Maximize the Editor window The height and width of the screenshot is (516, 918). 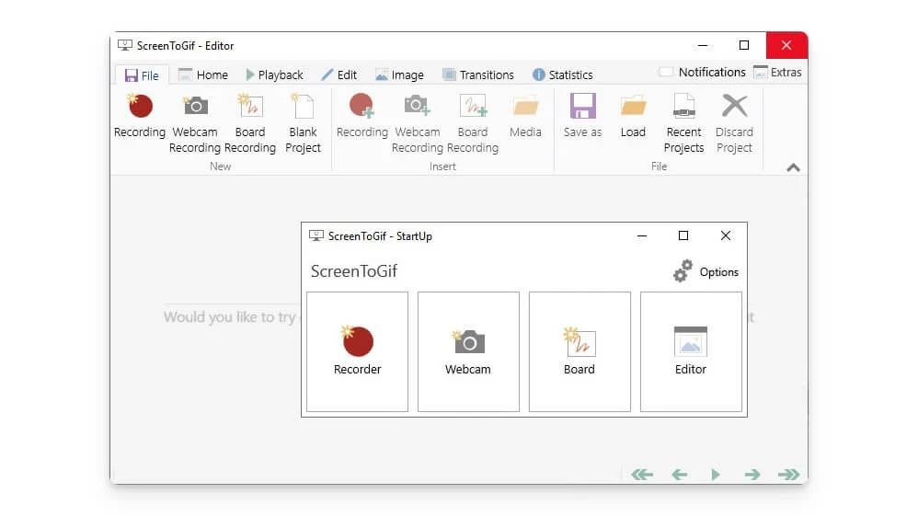click(x=744, y=45)
